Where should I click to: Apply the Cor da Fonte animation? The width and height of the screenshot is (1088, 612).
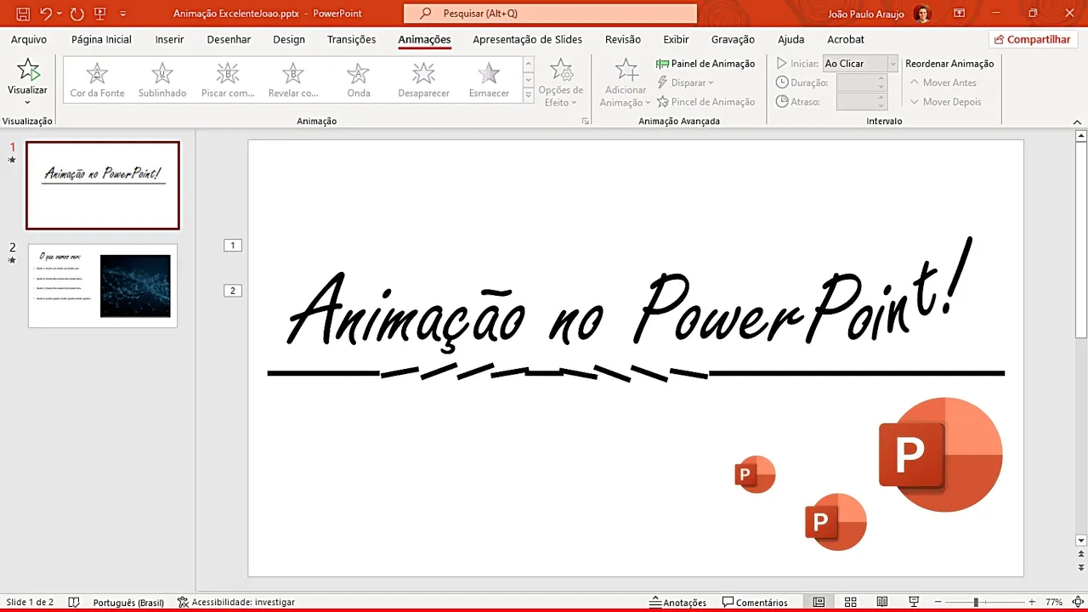pyautogui.click(x=97, y=80)
